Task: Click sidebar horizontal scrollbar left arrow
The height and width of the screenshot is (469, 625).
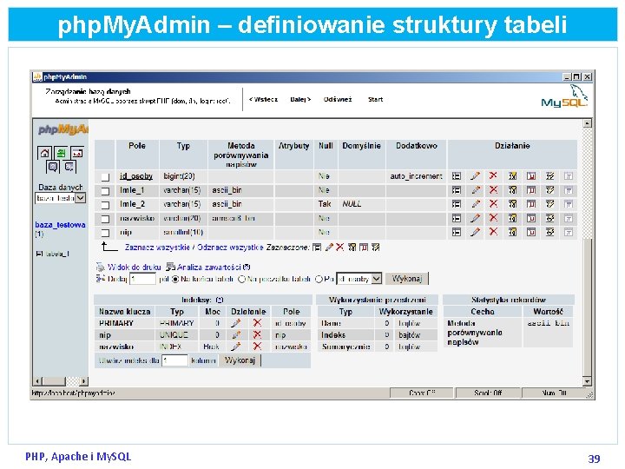Action: click(37, 381)
